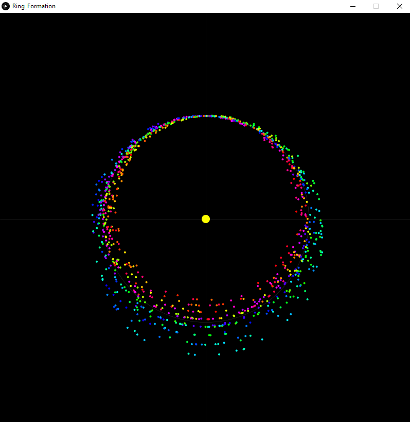
Task: Minimize the Ring_Formation sketch window
Action: pos(353,6)
